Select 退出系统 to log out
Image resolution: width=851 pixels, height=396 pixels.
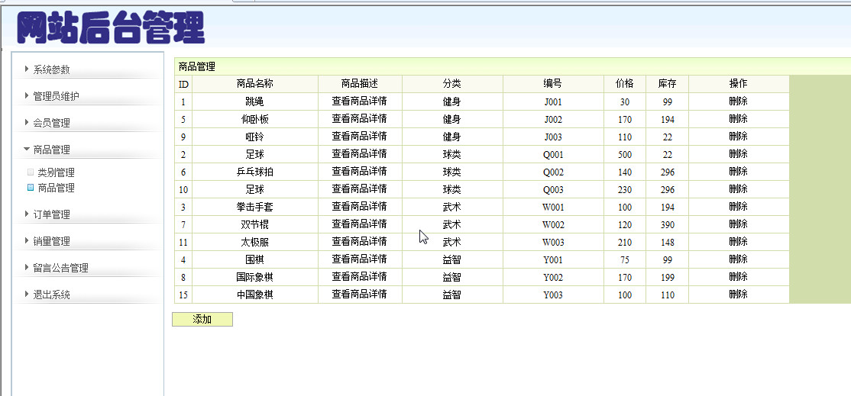coord(47,295)
